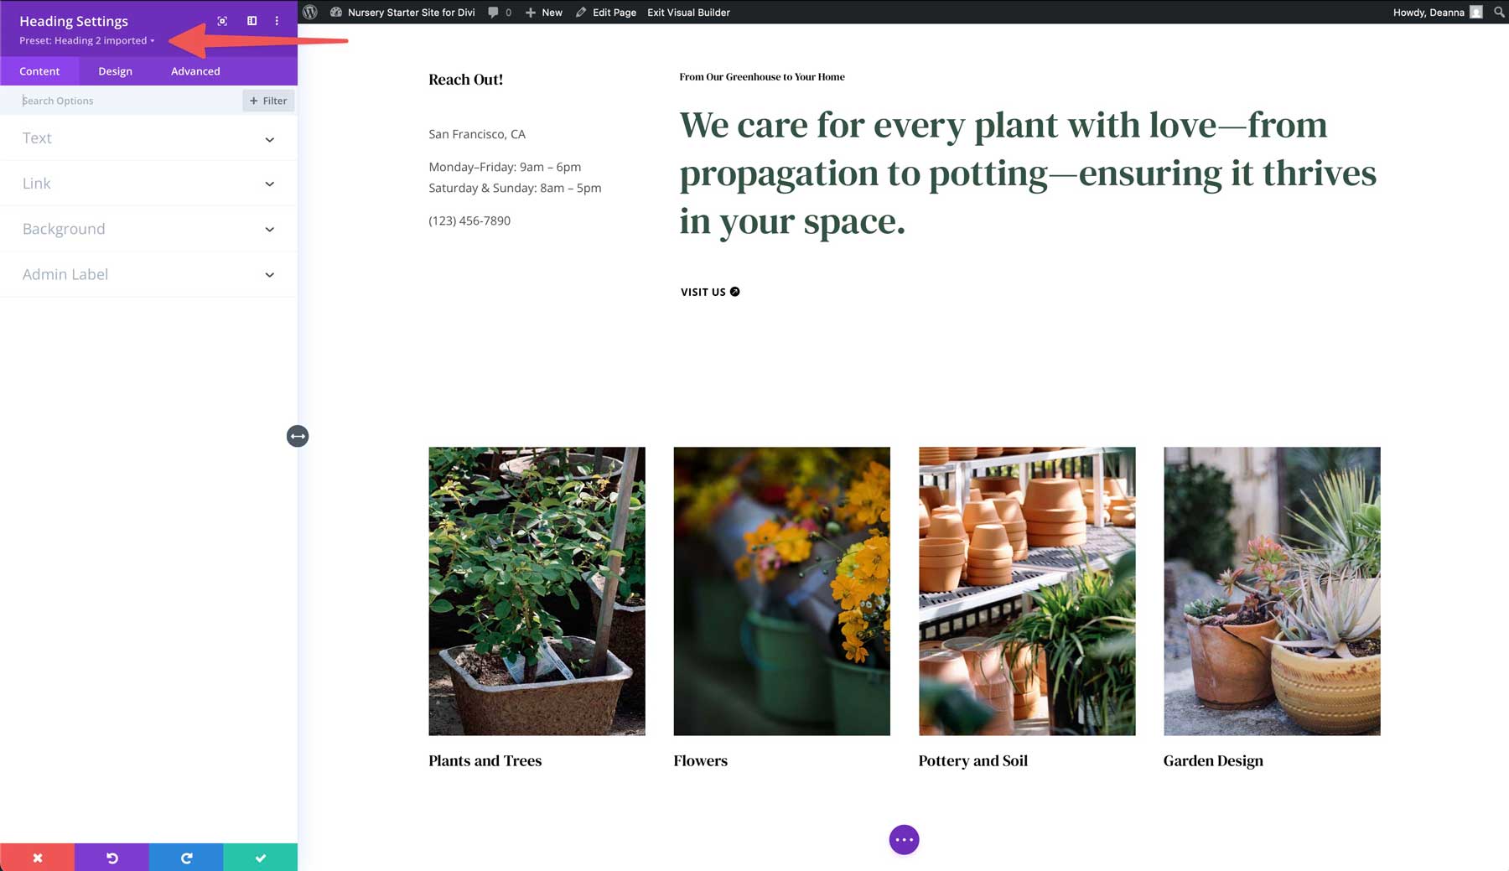Open the purple page settings dots button
1509x871 pixels.
click(x=904, y=839)
